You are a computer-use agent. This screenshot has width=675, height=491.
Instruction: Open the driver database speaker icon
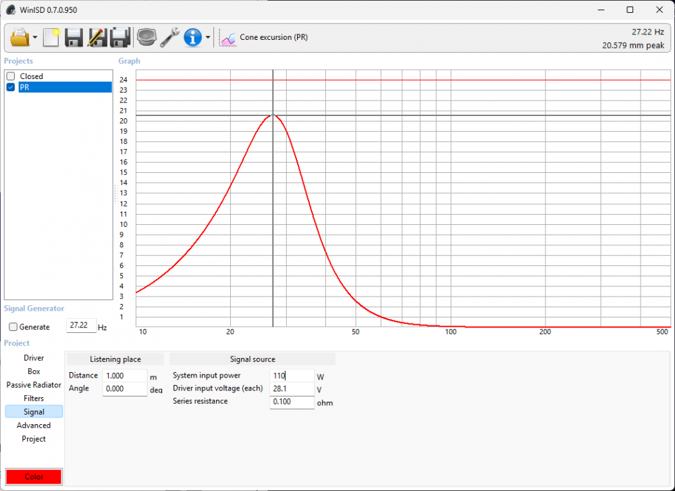(x=146, y=37)
